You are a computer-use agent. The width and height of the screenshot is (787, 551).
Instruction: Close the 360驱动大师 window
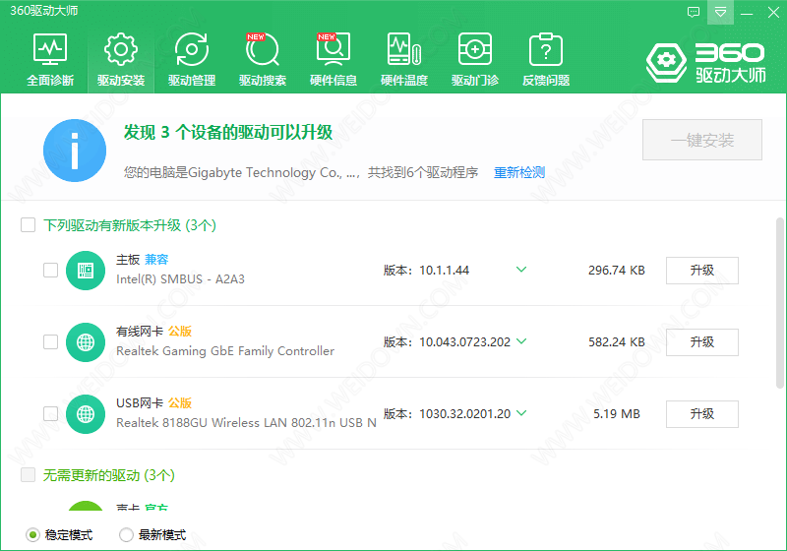click(x=773, y=13)
